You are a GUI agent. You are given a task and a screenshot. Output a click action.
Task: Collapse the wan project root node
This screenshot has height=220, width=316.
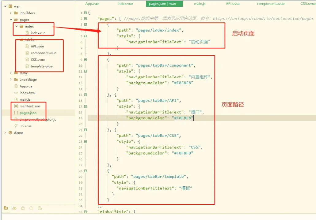5,6
